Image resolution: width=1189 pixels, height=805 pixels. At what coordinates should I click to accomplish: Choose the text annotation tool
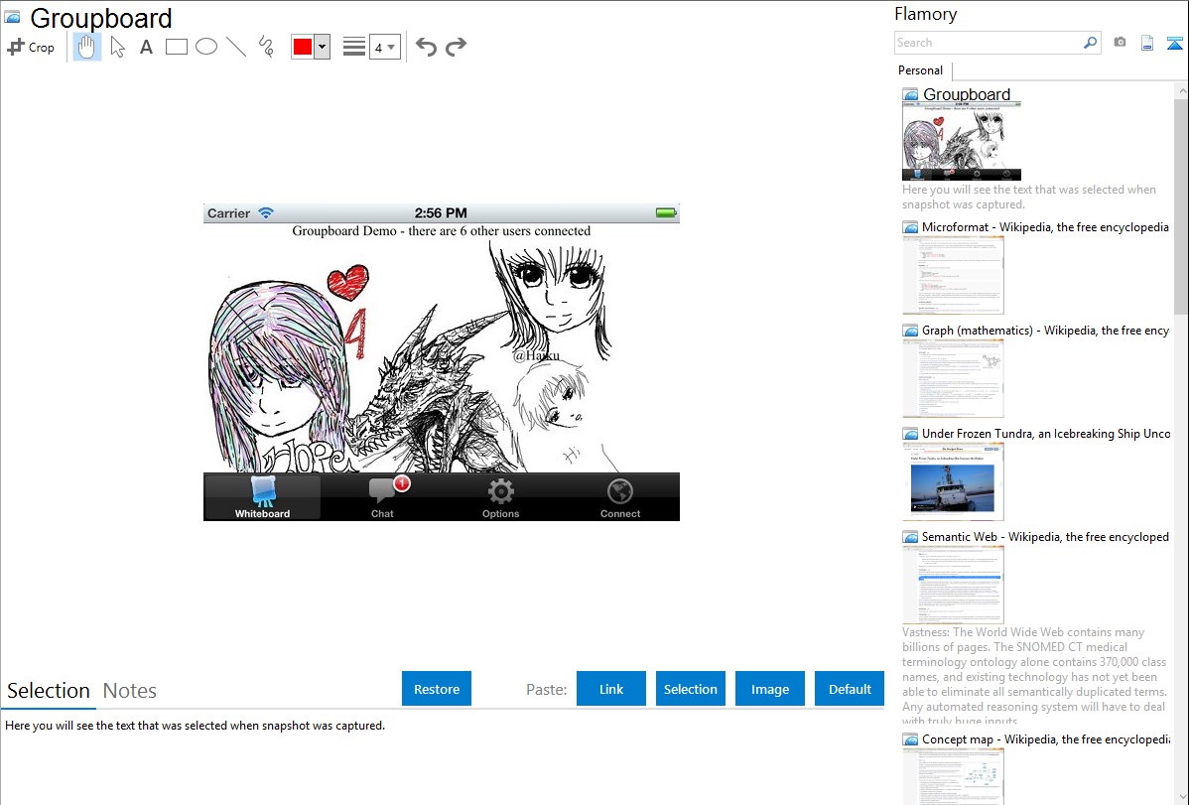[x=146, y=47]
